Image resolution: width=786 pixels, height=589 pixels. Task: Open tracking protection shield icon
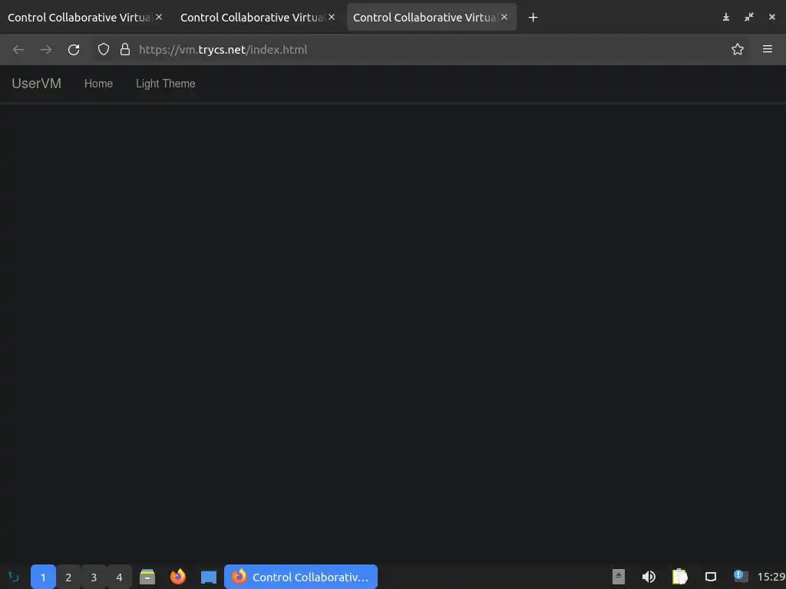coord(104,49)
